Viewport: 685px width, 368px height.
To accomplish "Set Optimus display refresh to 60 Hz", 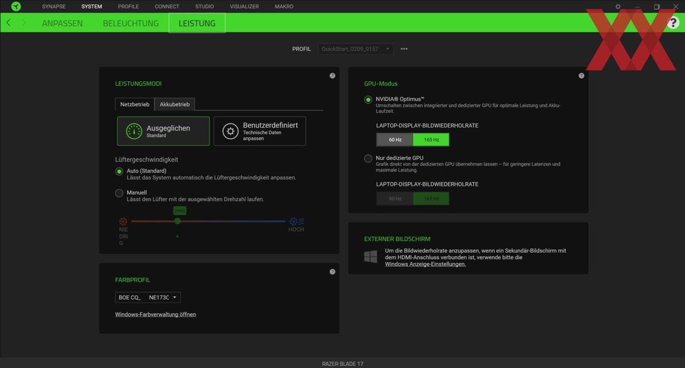I will click(x=395, y=139).
